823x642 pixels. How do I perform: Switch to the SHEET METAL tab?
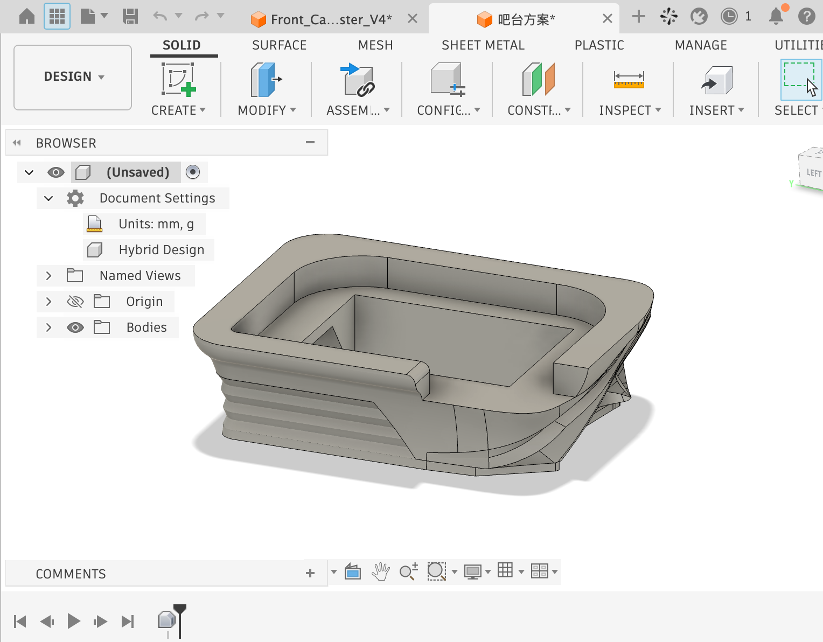point(483,45)
